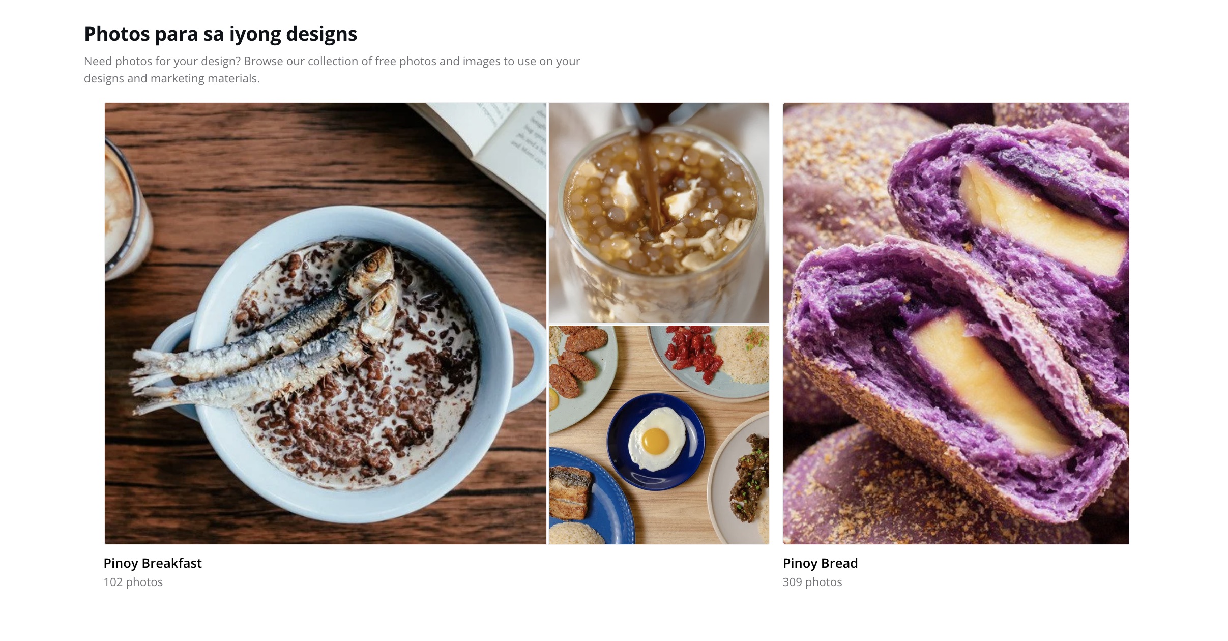The height and width of the screenshot is (641, 1228).
Task: Open the Pinoy Breakfast collection title
Action: (x=153, y=563)
